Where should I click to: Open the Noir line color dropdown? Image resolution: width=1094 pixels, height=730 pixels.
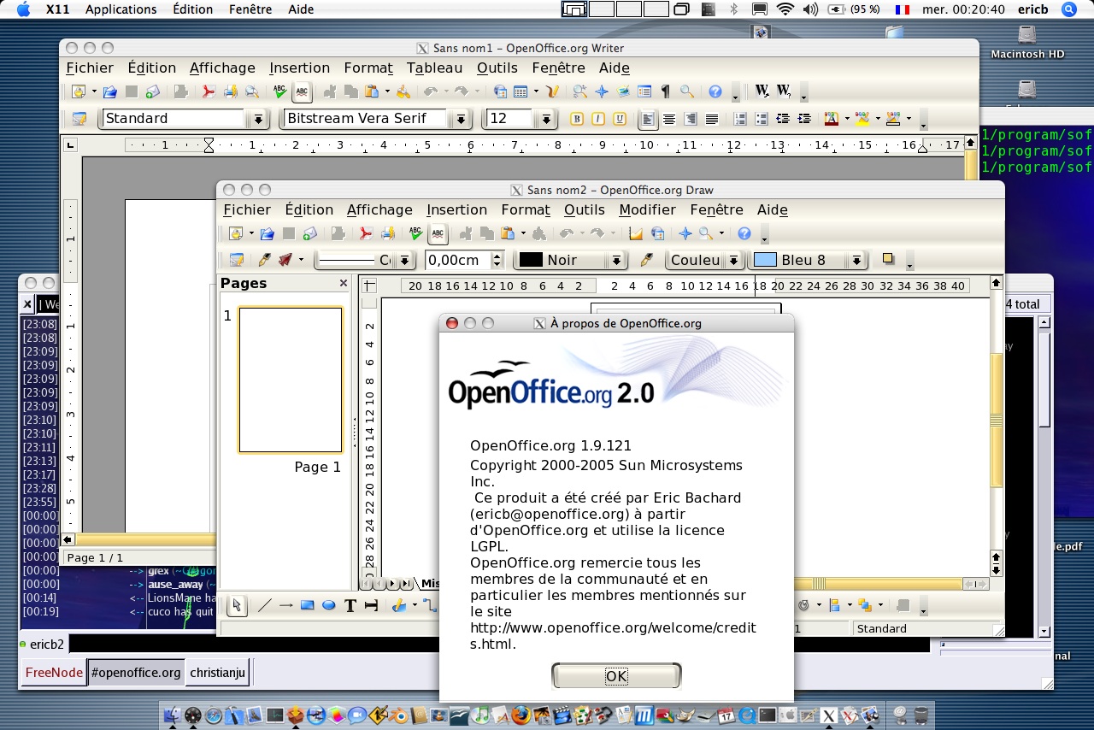click(616, 261)
